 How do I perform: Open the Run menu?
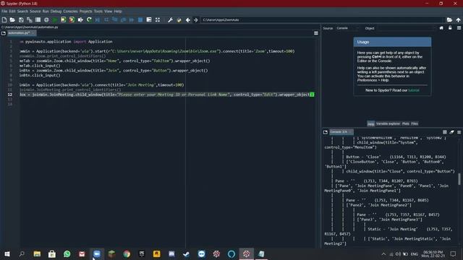(46, 12)
